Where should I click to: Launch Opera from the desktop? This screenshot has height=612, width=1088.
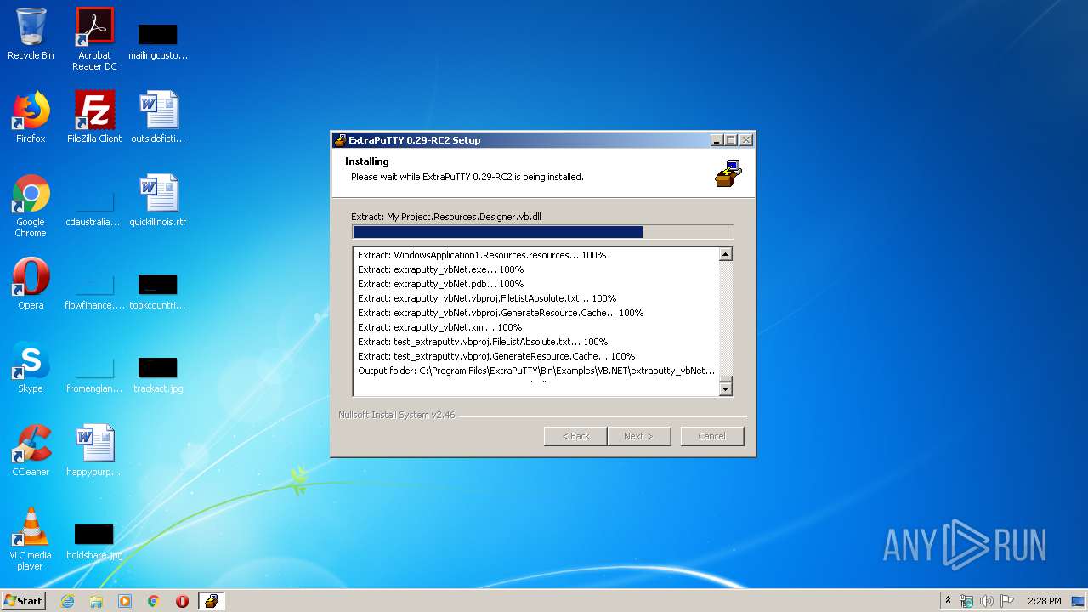[31, 284]
